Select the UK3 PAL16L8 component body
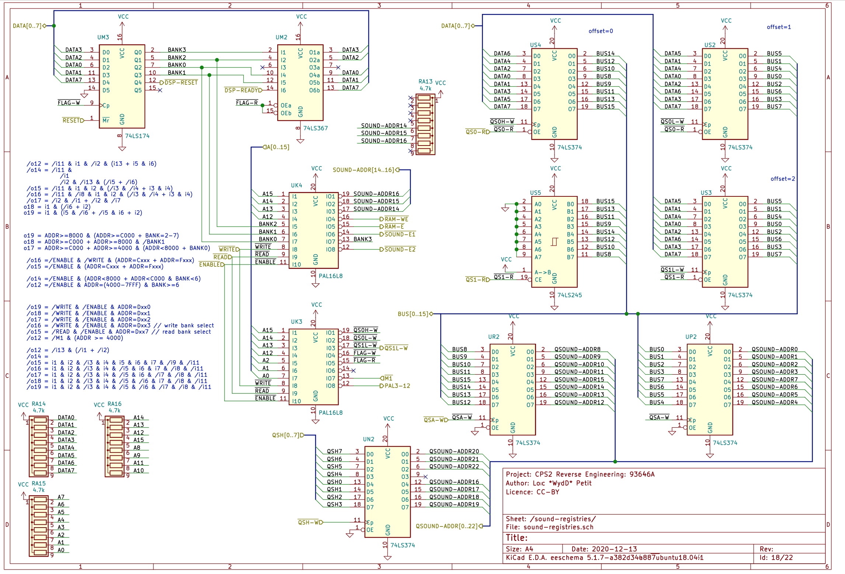The image size is (845, 574). pos(313,367)
